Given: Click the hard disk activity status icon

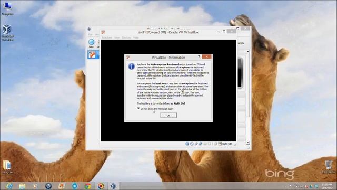Looking at the screenshot, I should point(187,144).
